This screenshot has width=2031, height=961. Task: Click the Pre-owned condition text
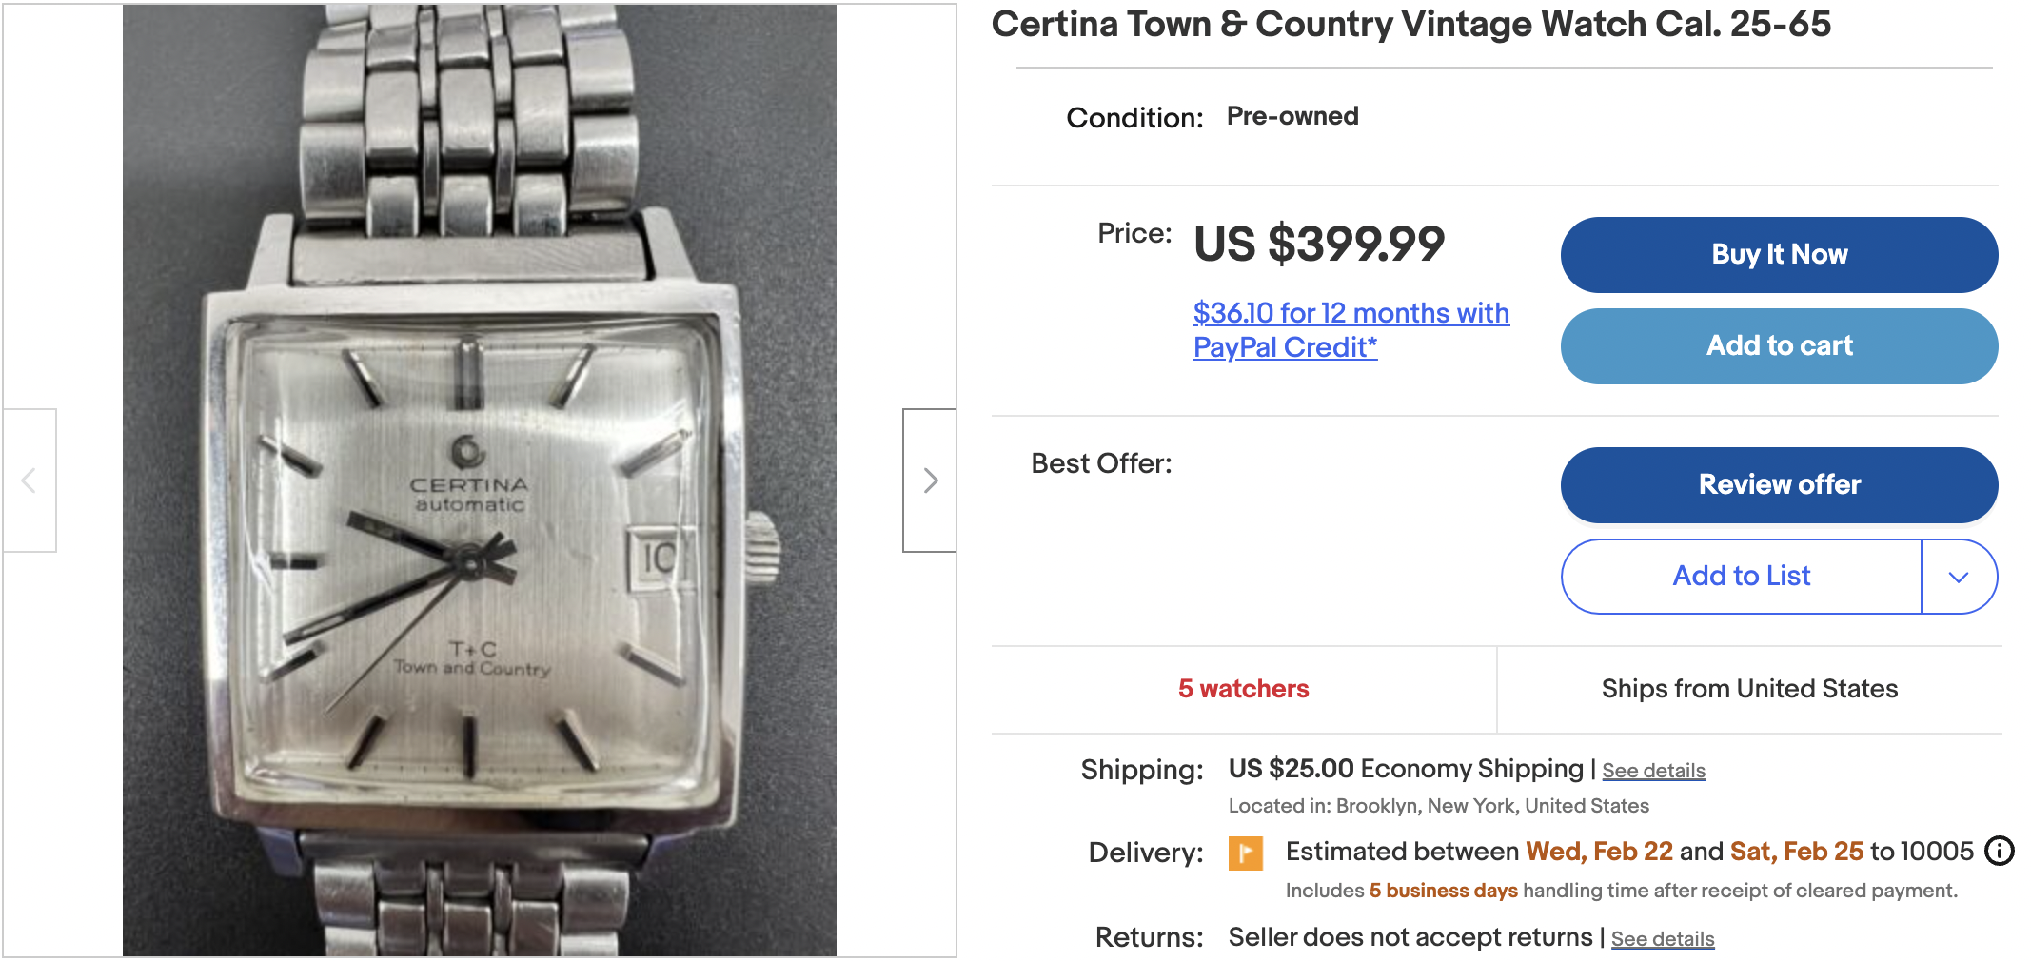tap(1292, 116)
